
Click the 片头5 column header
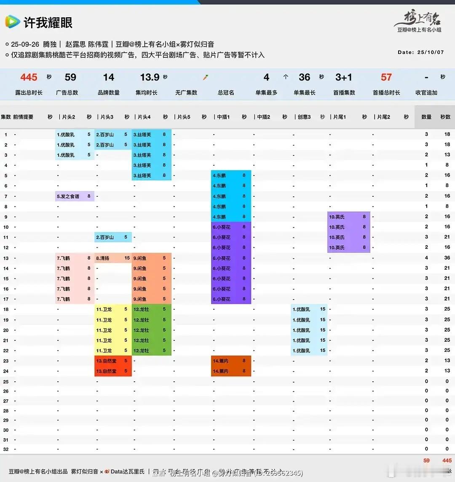pyautogui.click(x=184, y=117)
